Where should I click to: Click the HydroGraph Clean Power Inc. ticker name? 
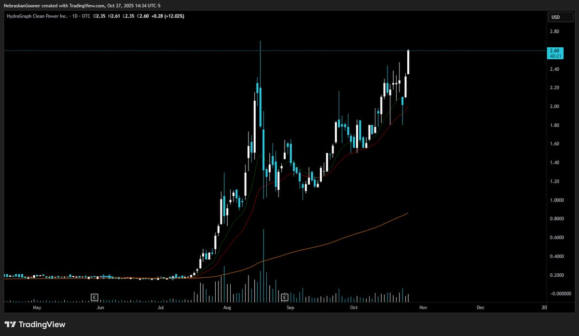tap(36, 16)
